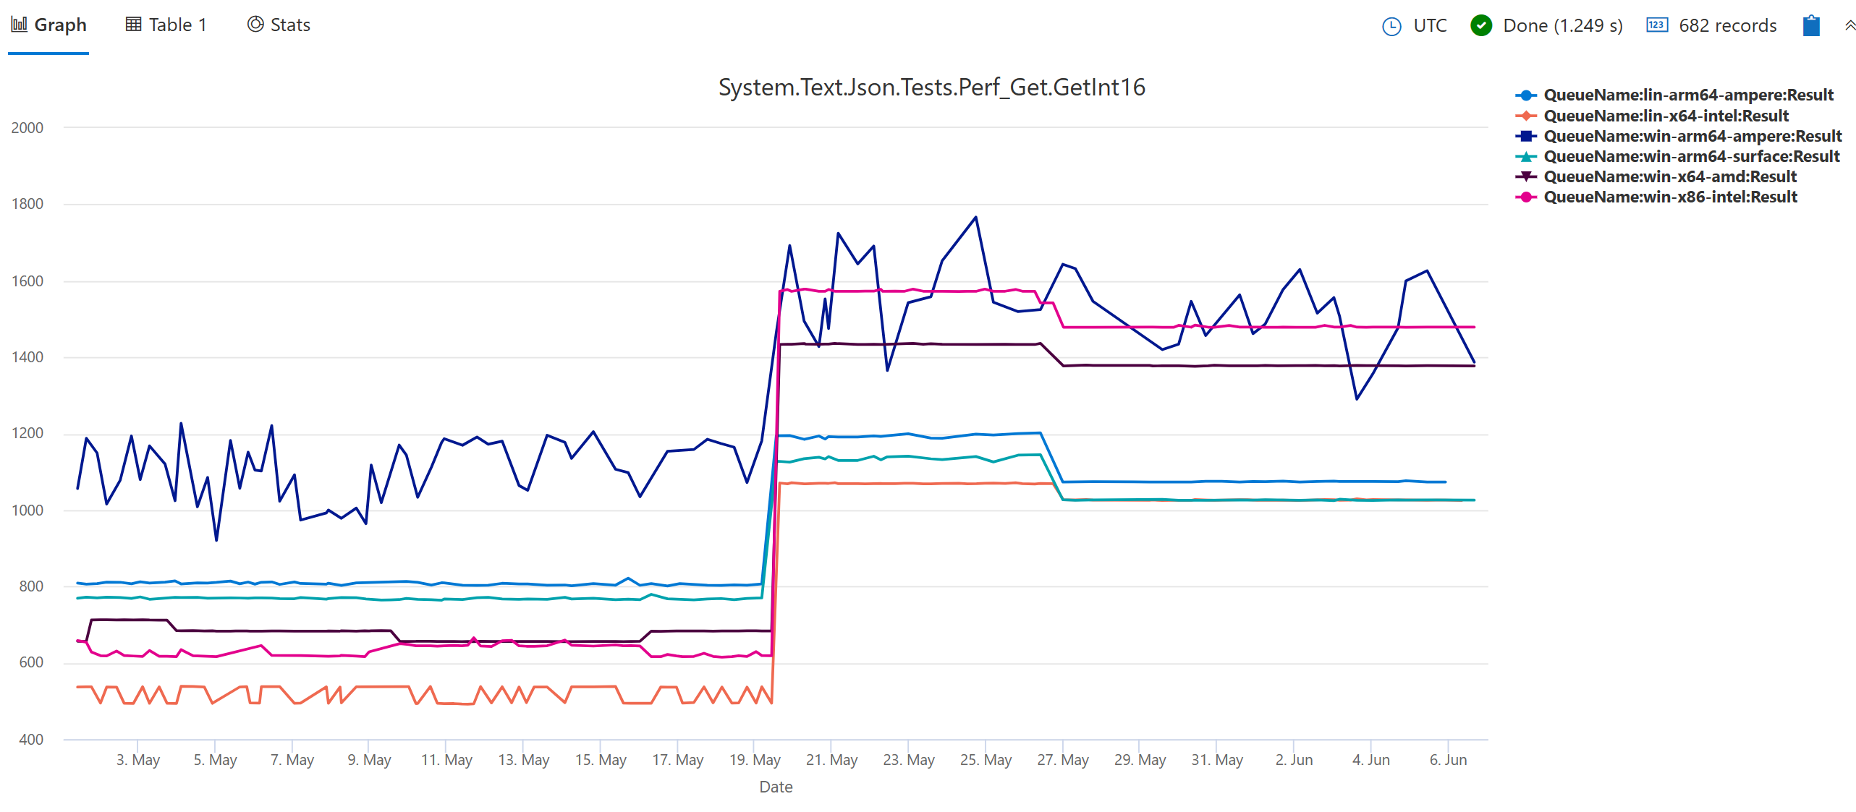Click the bar chart icon next to Graph
This screenshot has width=1856, height=812.
pos(19,23)
